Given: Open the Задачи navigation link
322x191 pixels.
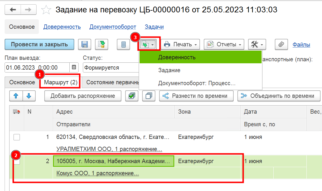Looking at the screenshot, I should click(x=154, y=27).
